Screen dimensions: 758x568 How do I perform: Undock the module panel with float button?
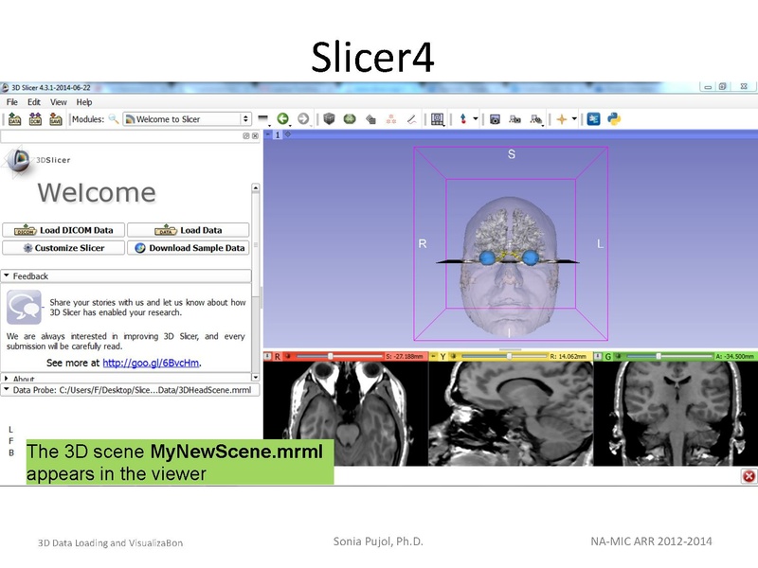click(246, 136)
